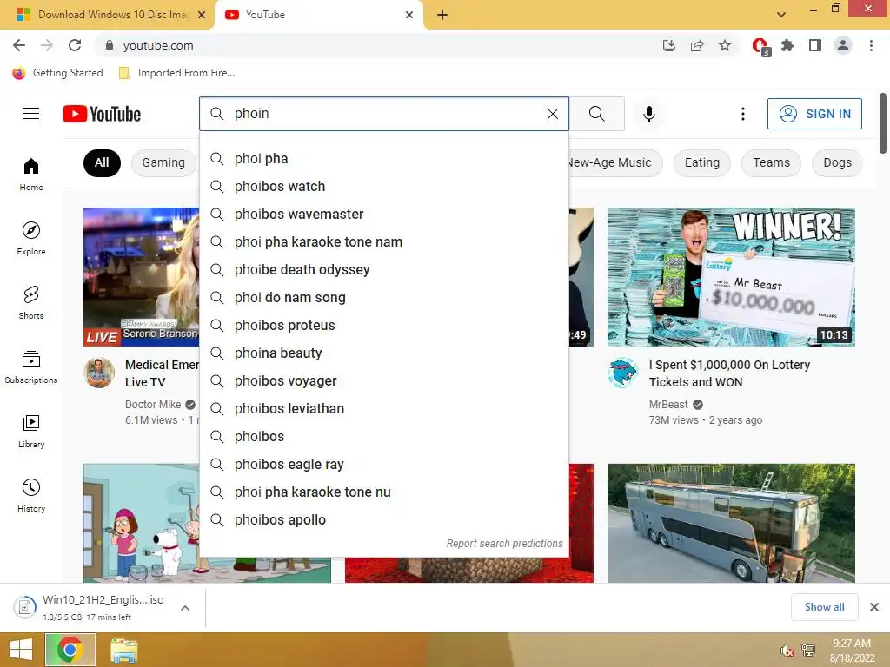
Task: Open the Chrome profile avatar
Action: (x=843, y=45)
